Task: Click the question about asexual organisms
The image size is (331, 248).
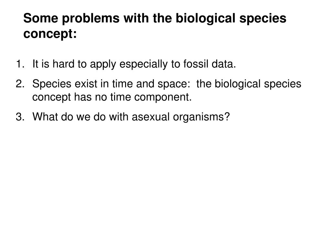Action: point(131,117)
